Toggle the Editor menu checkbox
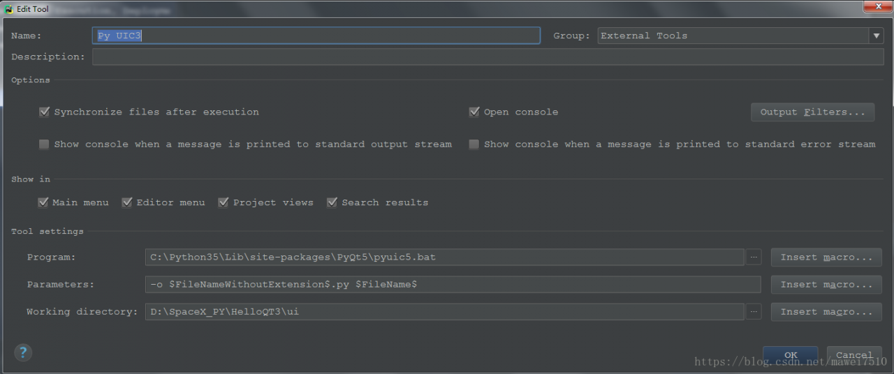The image size is (894, 374). (x=127, y=202)
